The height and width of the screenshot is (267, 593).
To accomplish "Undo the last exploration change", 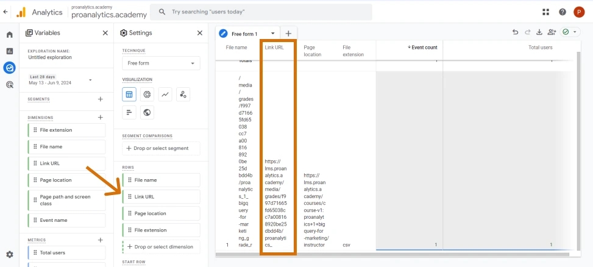I will tap(515, 32).
